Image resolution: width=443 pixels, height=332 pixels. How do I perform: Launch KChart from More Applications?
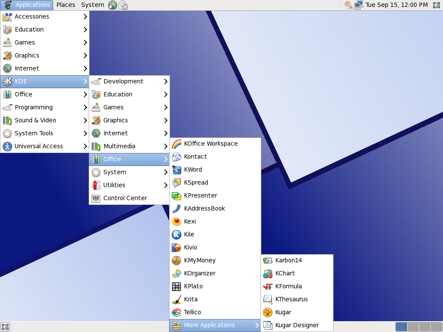click(x=297, y=274)
